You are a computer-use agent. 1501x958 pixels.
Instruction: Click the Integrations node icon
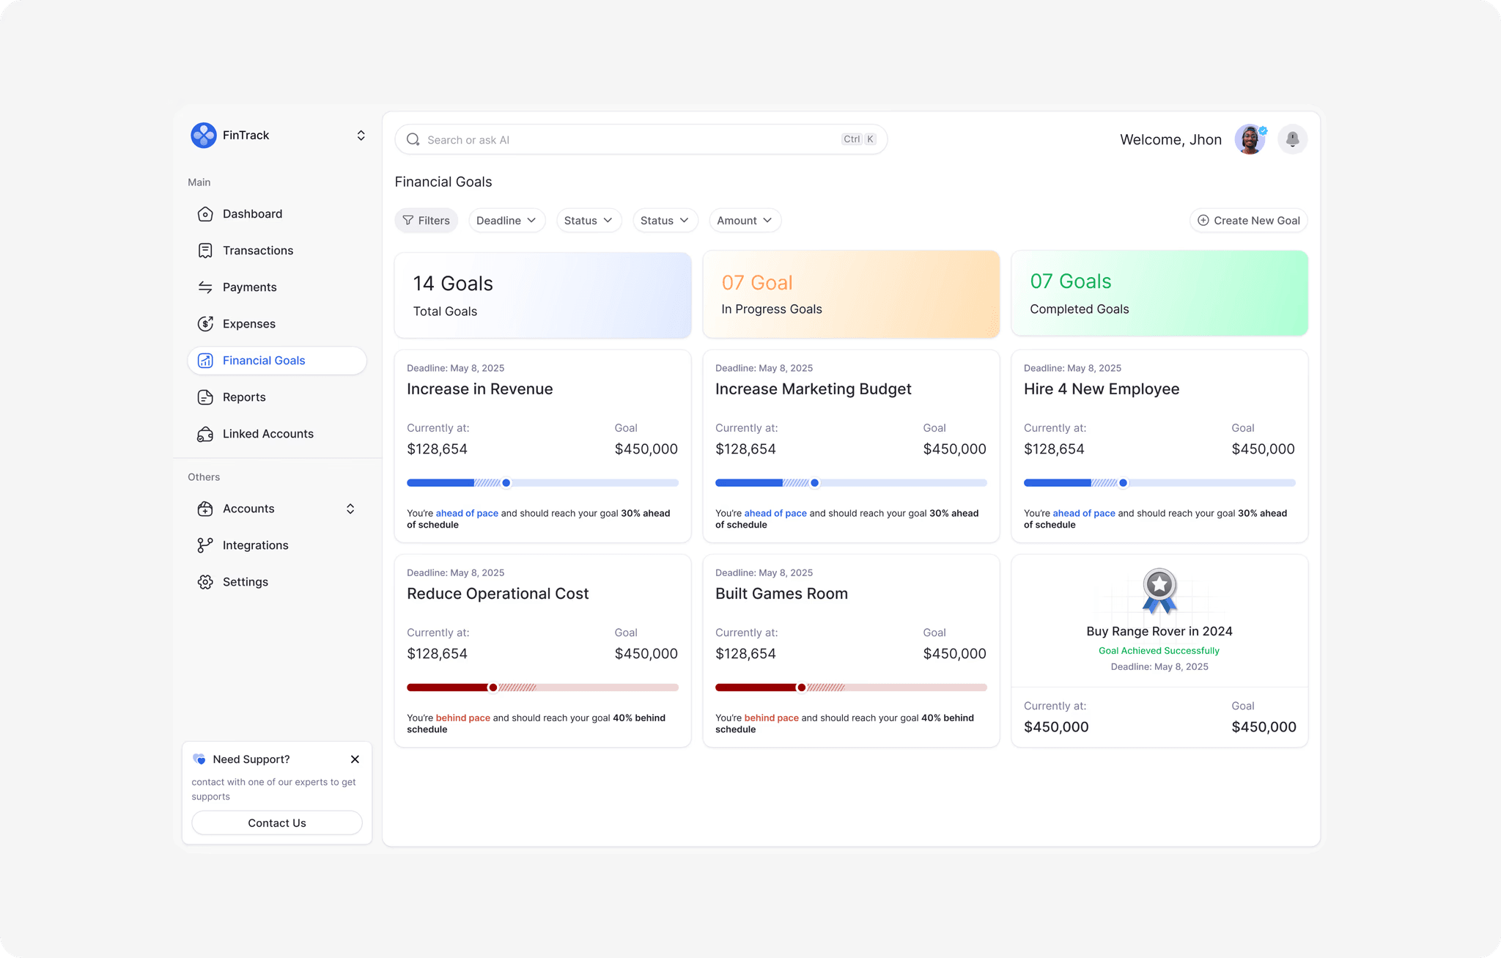pos(204,545)
